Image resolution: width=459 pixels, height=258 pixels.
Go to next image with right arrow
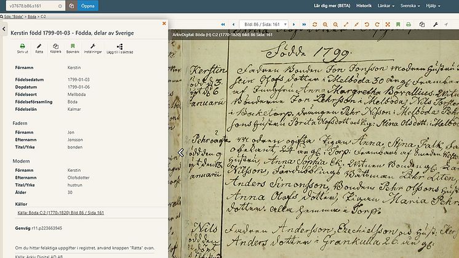coord(294,25)
